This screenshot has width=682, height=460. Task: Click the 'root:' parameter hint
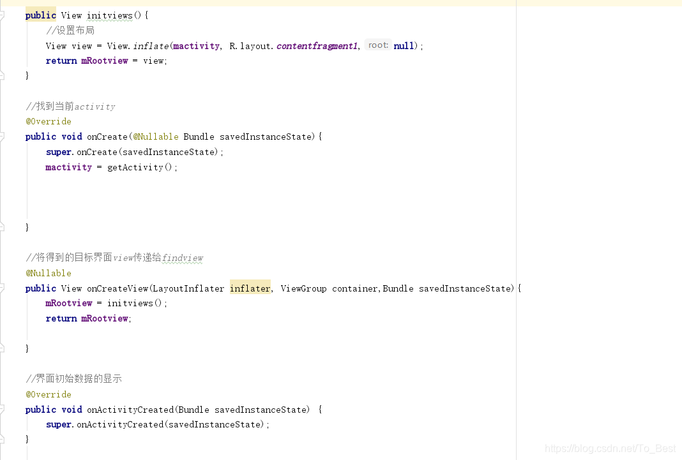[x=378, y=45]
